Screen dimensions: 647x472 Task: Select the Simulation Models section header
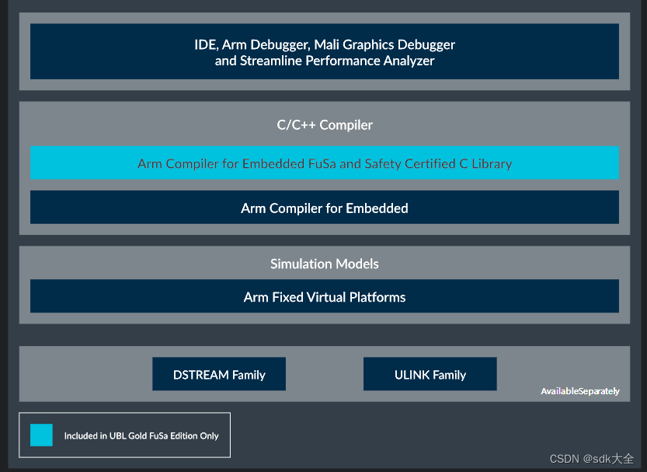click(324, 264)
